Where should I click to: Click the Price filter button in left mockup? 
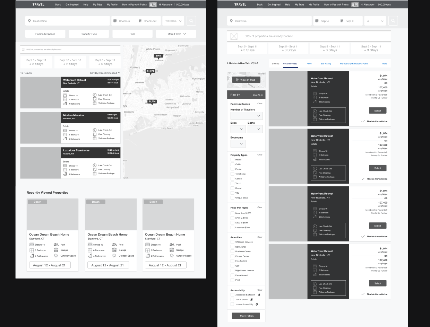click(x=132, y=34)
